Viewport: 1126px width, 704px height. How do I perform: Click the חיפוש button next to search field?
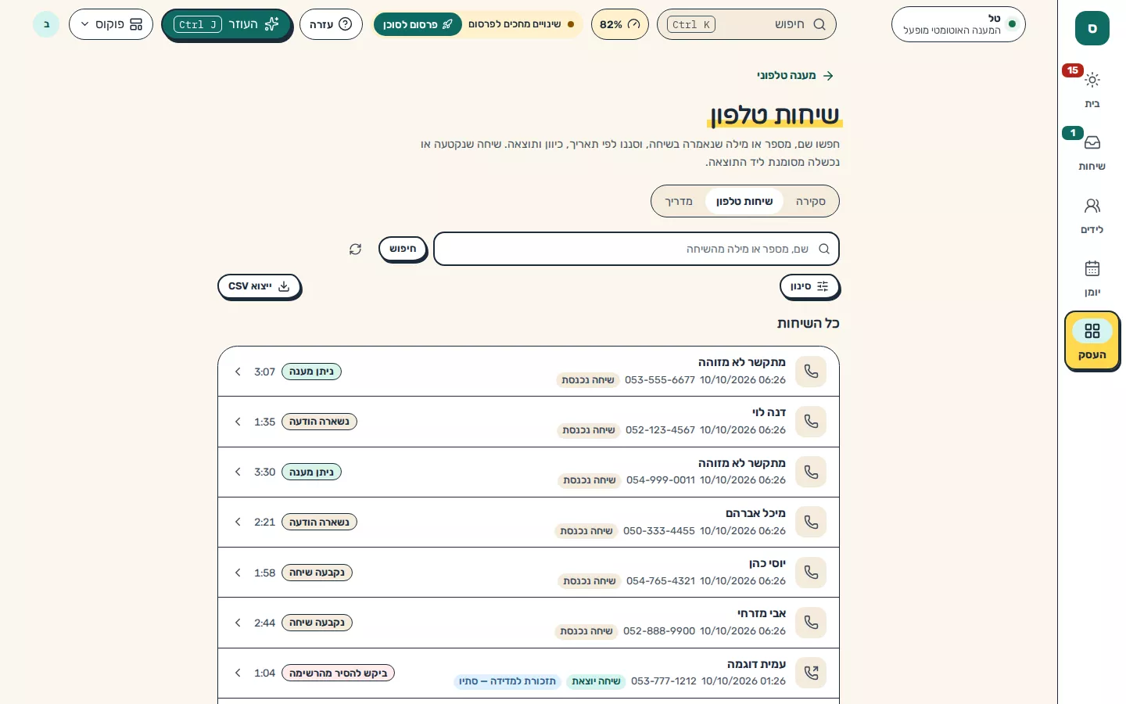[x=403, y=249]
